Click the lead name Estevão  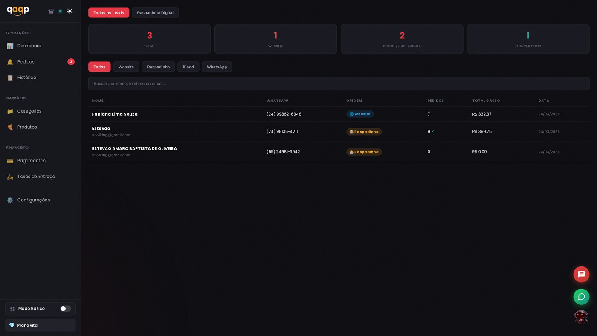coord(101,128)
